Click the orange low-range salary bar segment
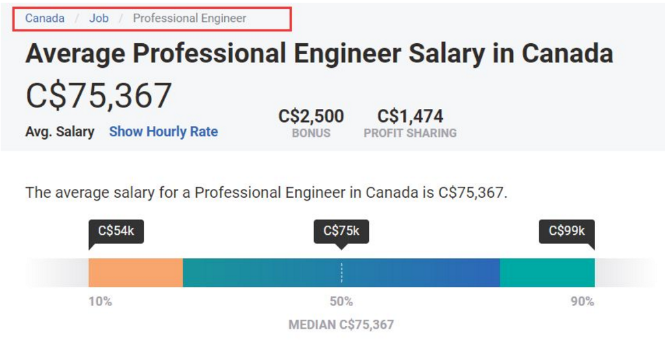Image resolution: width=665 pixels, height=354 pixels. pyautogui.click(x=135, y=273)
